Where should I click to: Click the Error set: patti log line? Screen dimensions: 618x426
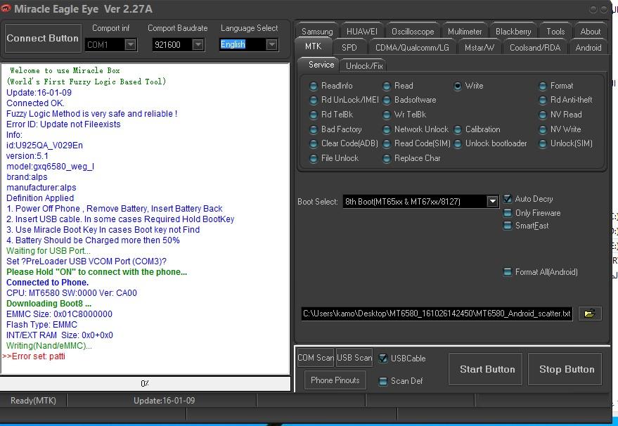tap(34, 356)
